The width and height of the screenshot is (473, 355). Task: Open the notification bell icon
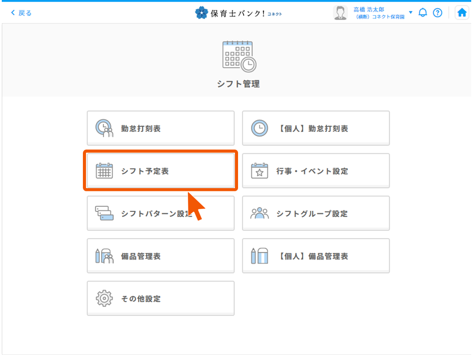(x=422, y=12)
